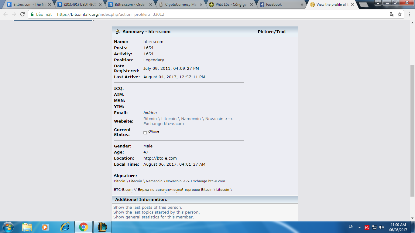Show the last topics started by this person
415x233 pixels.
[x=157, y=212]
